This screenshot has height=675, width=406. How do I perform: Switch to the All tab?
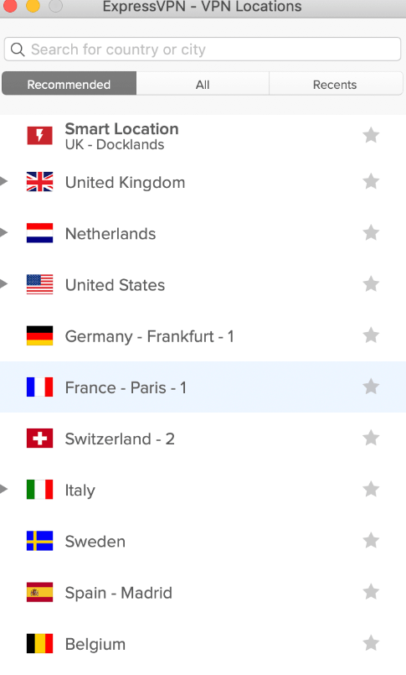[203, 84]
